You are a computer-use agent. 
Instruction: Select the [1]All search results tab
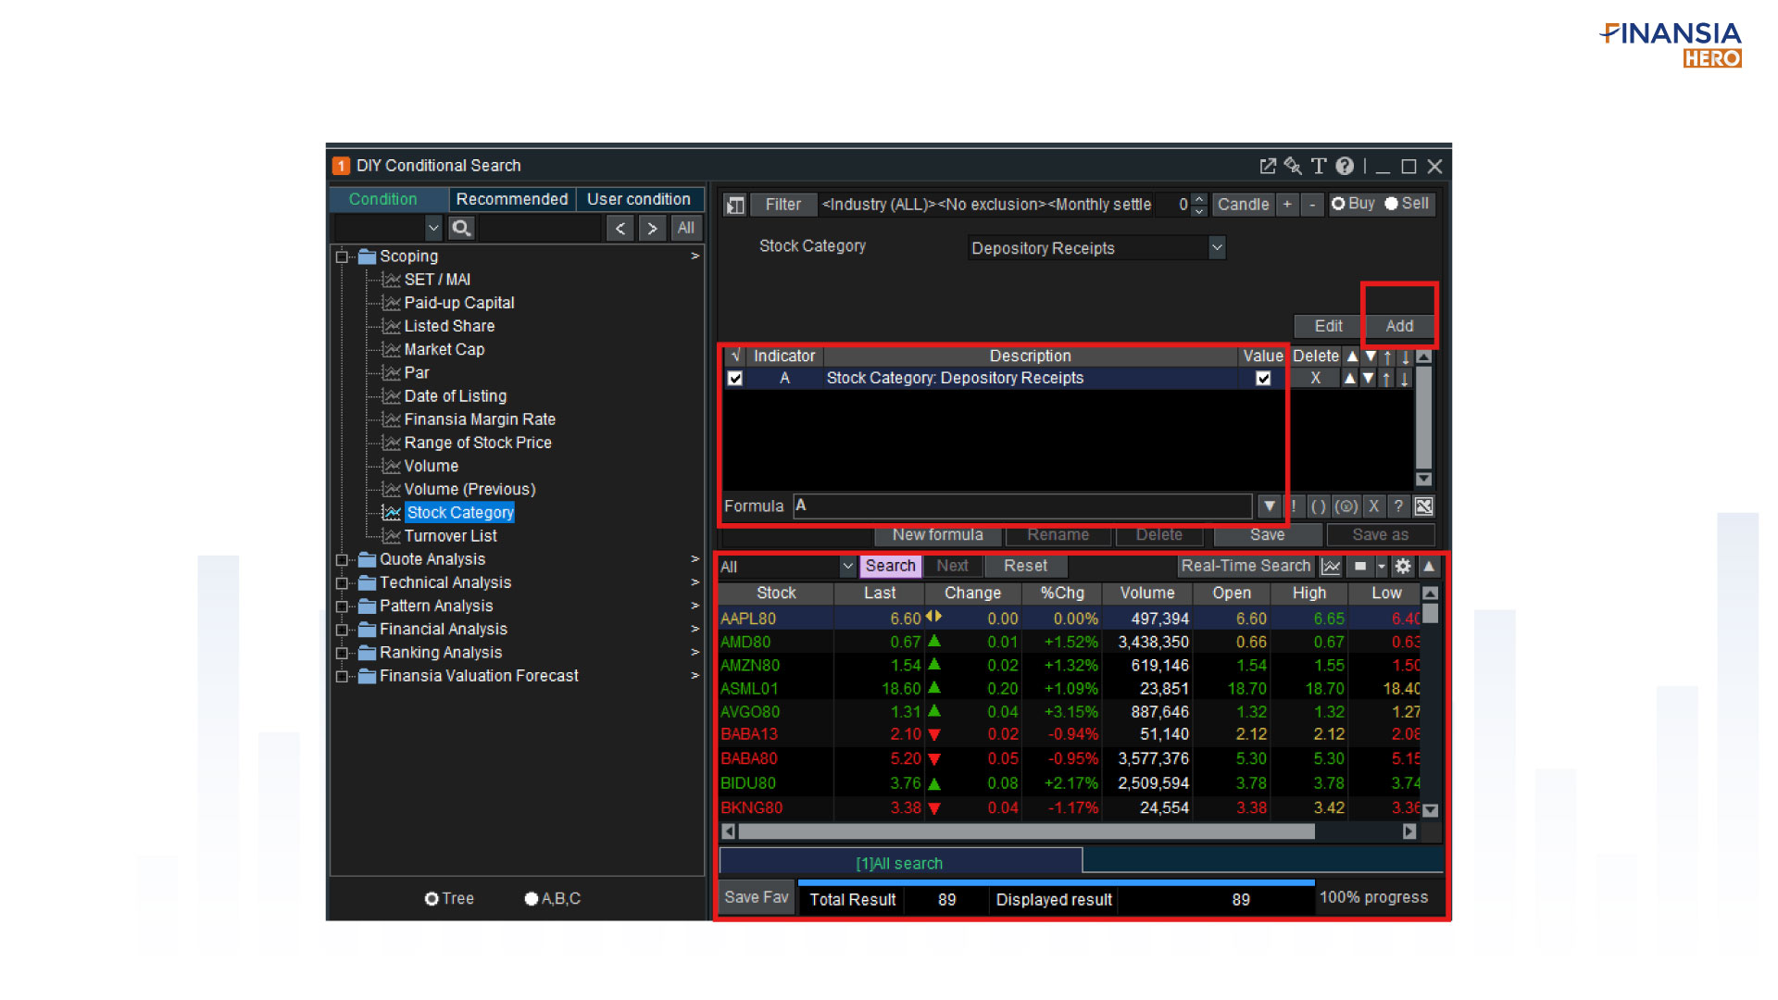click(900, 863)
